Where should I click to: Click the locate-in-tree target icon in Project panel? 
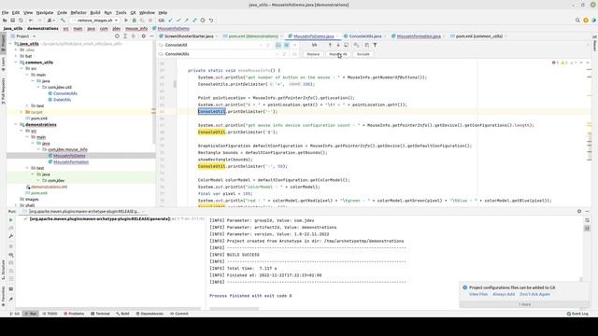click(x=117, y=36)
